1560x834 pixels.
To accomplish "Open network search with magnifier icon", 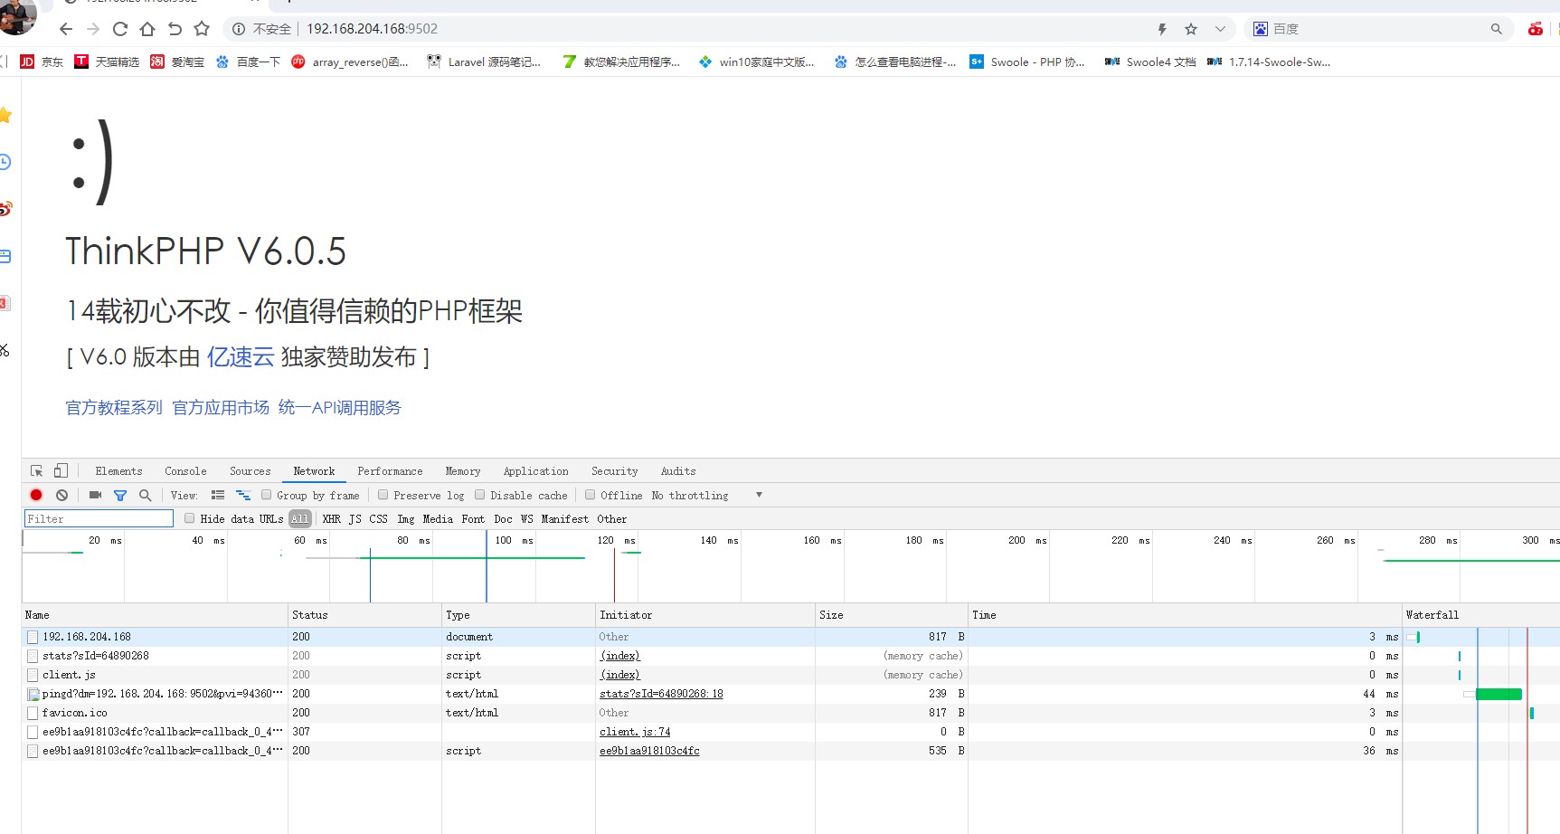I will [x=145, y=495].
